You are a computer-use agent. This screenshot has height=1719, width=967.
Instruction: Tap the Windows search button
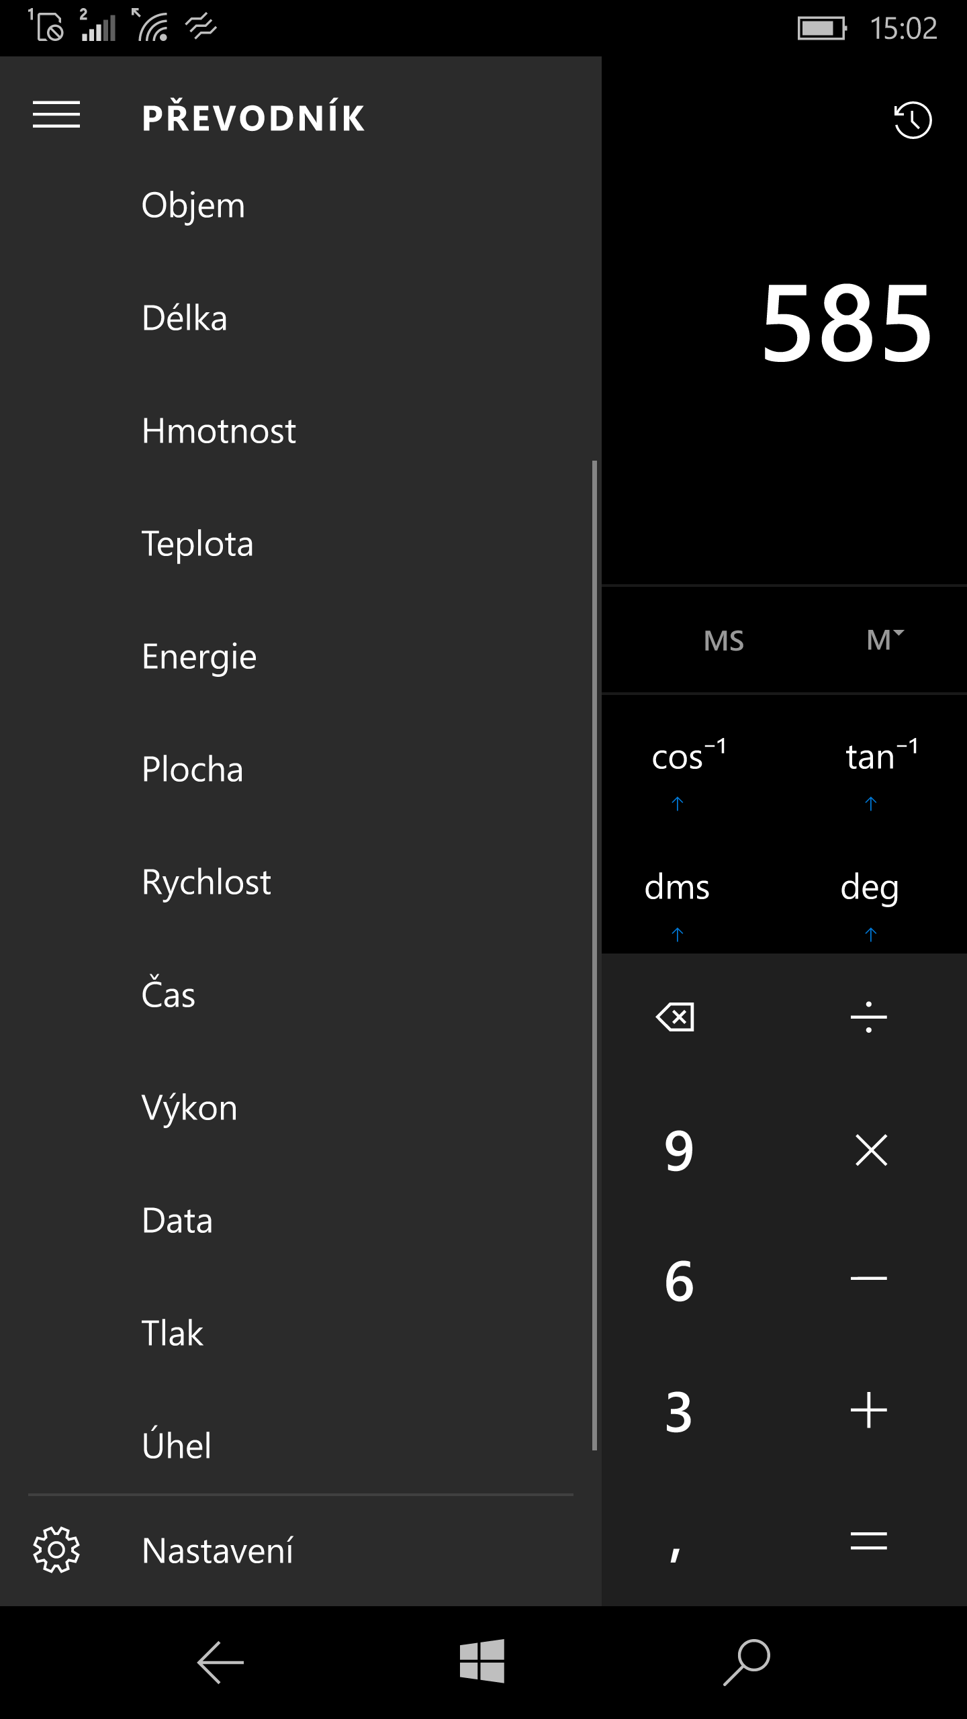[x=747, y=1662]
